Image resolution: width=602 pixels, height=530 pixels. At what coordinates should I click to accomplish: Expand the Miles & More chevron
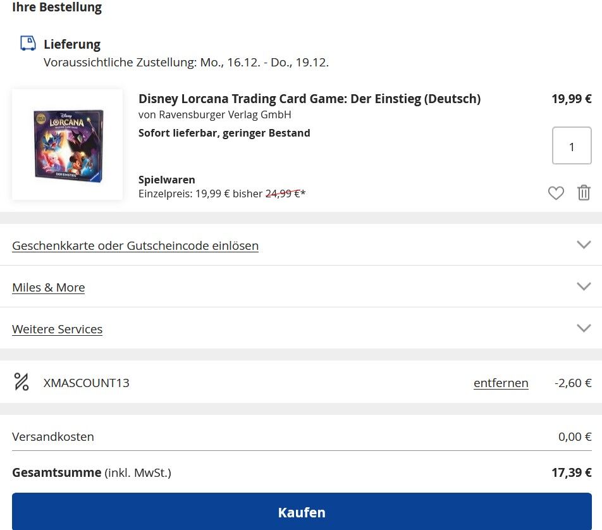coord(584,286)
